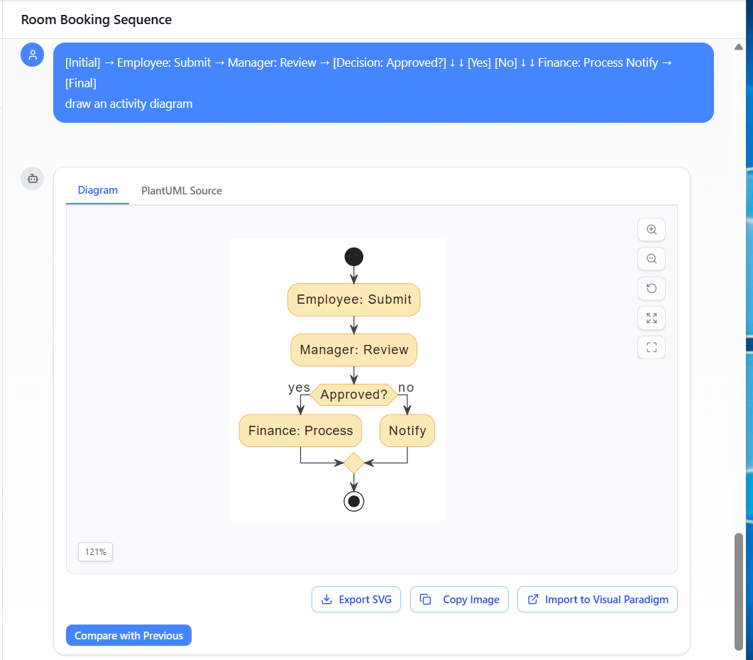
Task: Click the Export SVG button
Action: (356, 599)
